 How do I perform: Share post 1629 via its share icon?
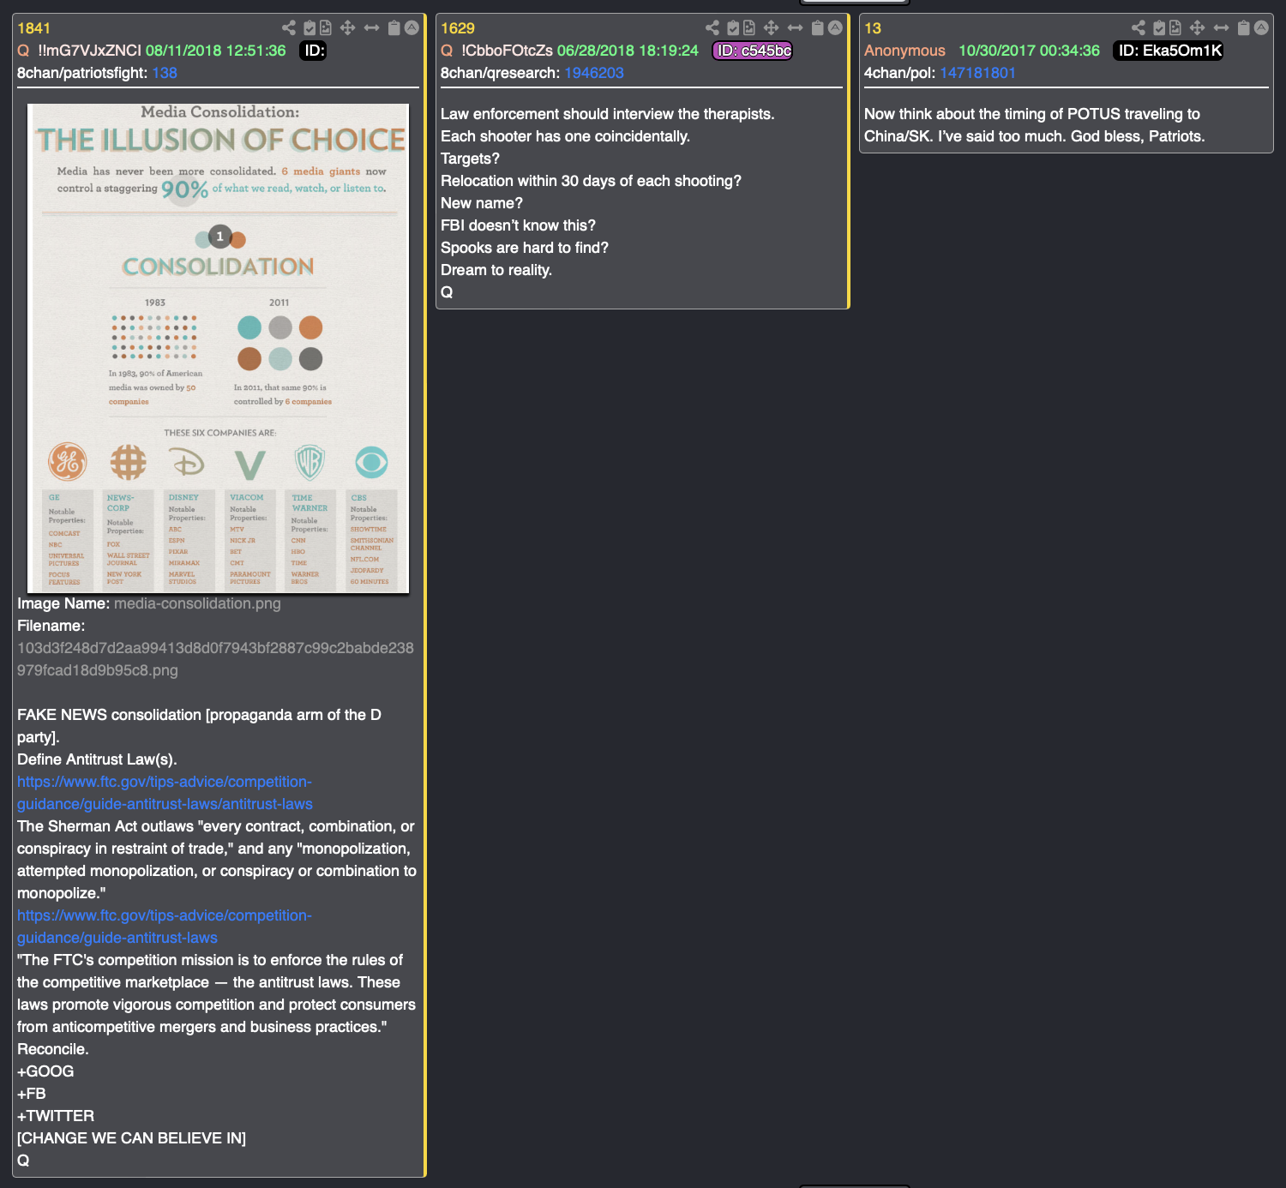(712, 27)
